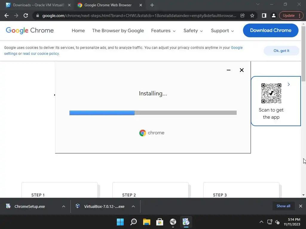Open Windows taskbar search

pyautogui.click(x=134, y=222)
